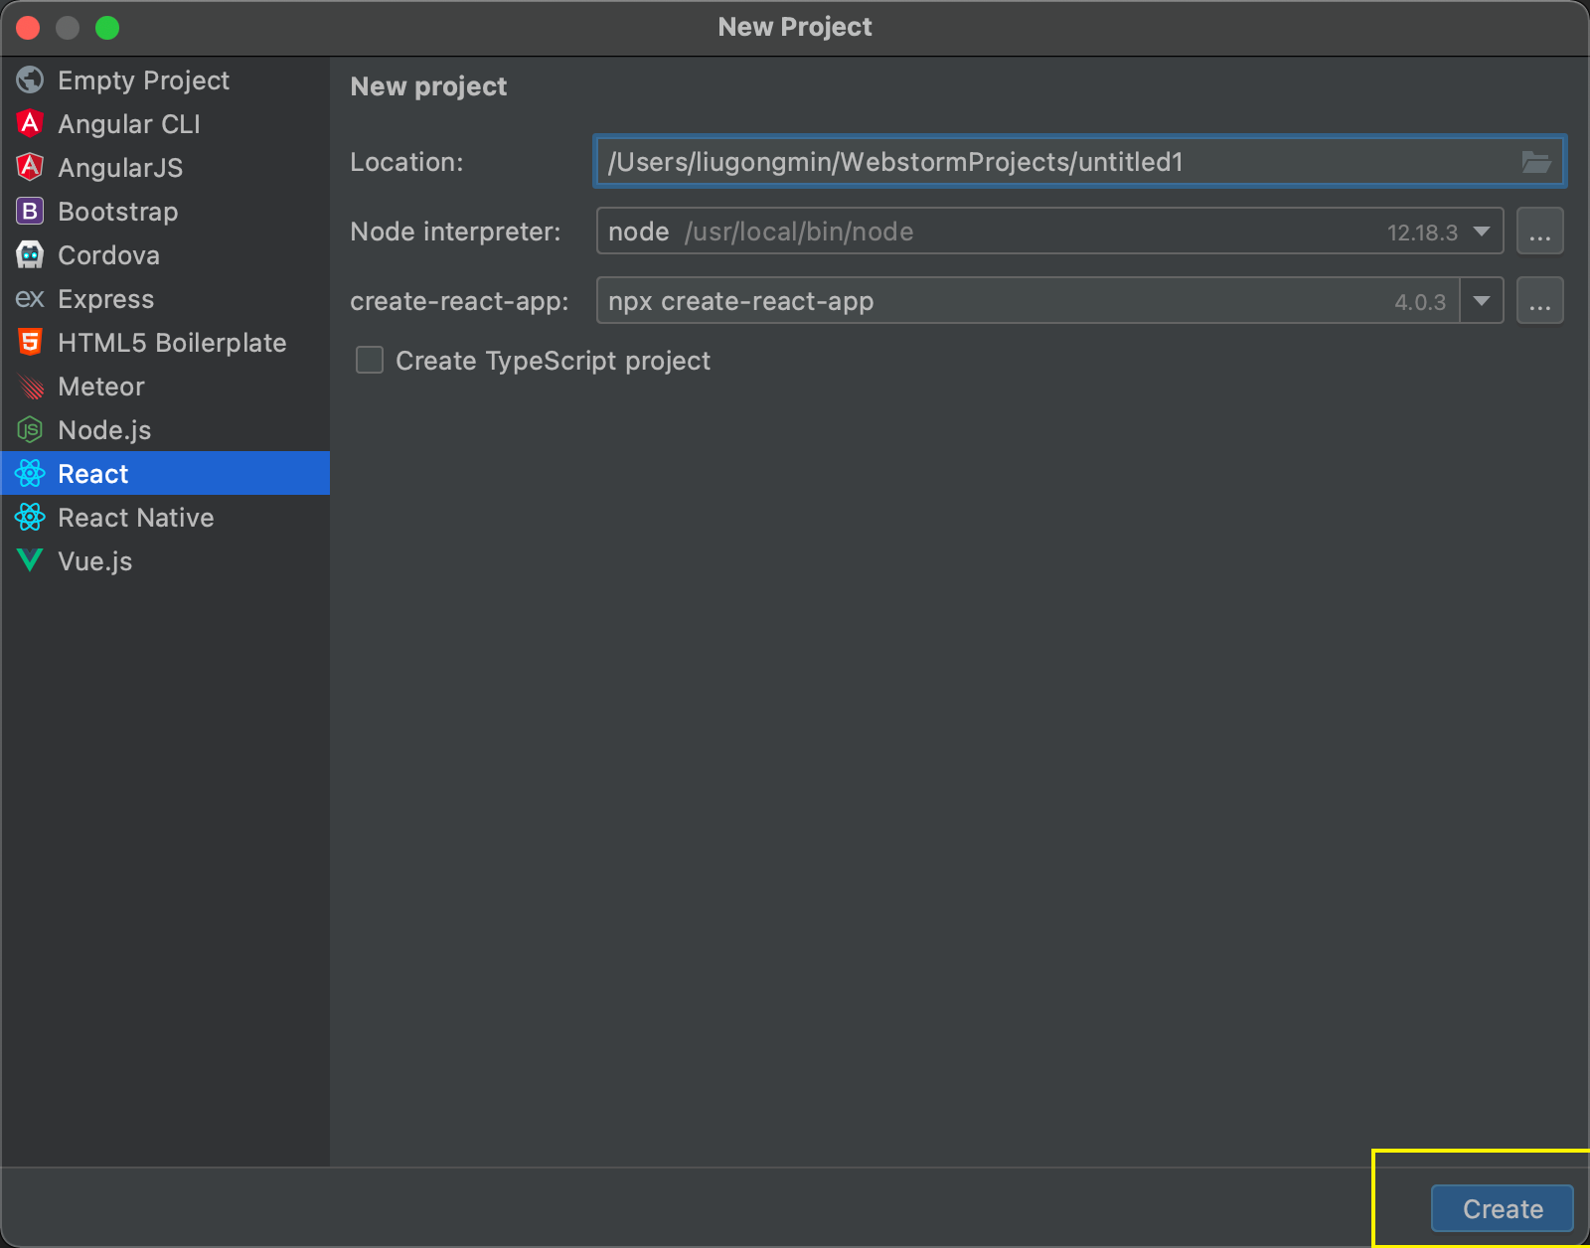Close the New Project dialog
This screenshot has width=1590, height=1248.
coord(28,28)
